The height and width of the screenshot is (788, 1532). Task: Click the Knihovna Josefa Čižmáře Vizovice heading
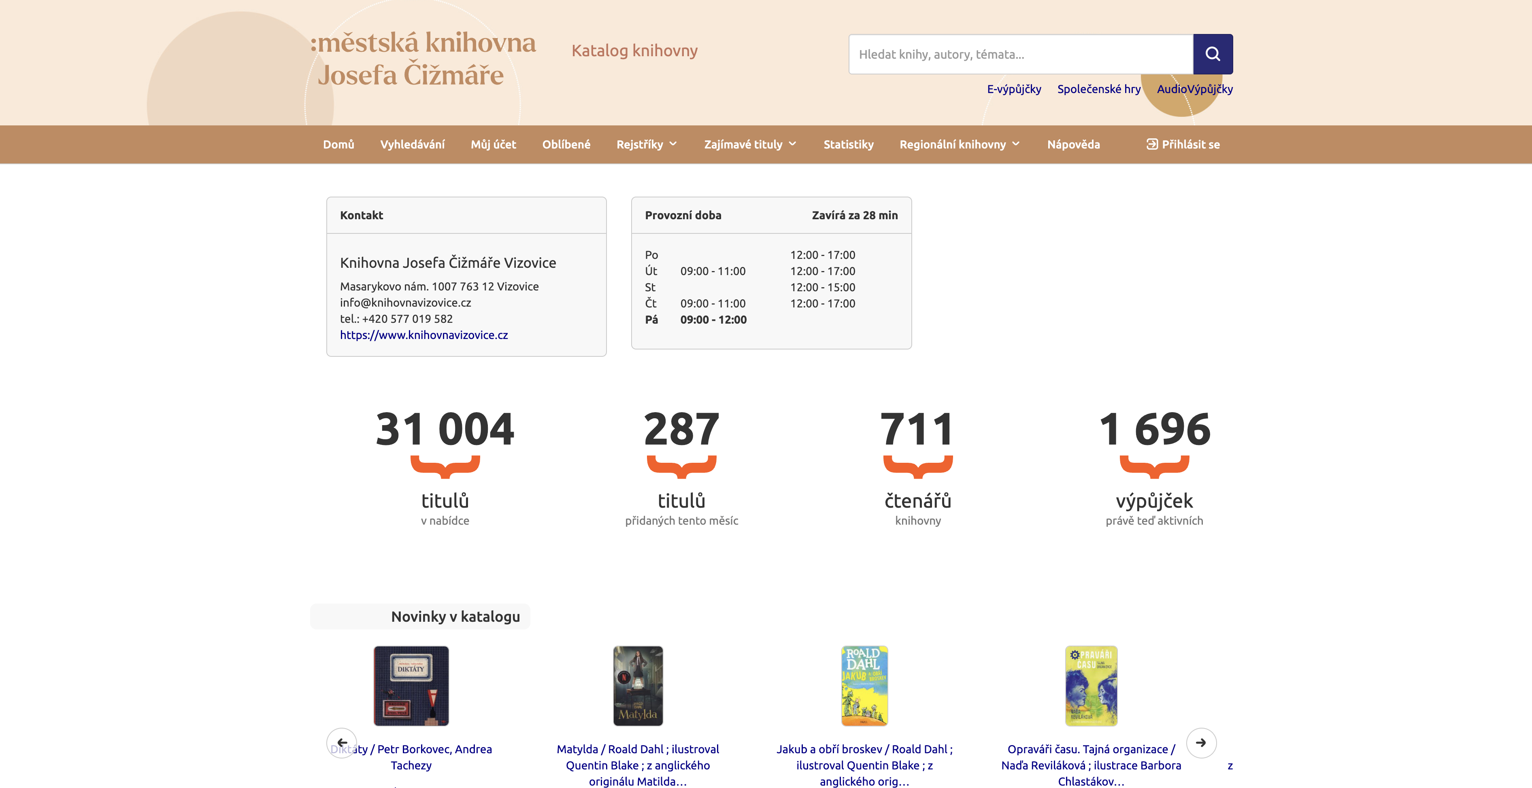coord(448,263)
